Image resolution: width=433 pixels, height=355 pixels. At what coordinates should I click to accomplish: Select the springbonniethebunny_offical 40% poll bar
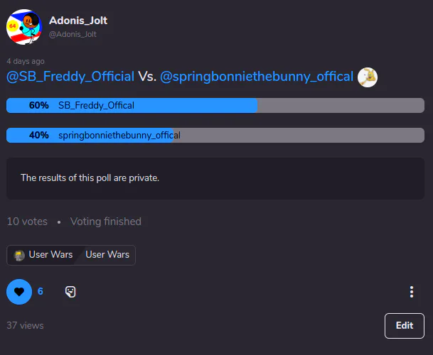coord(215,135)
